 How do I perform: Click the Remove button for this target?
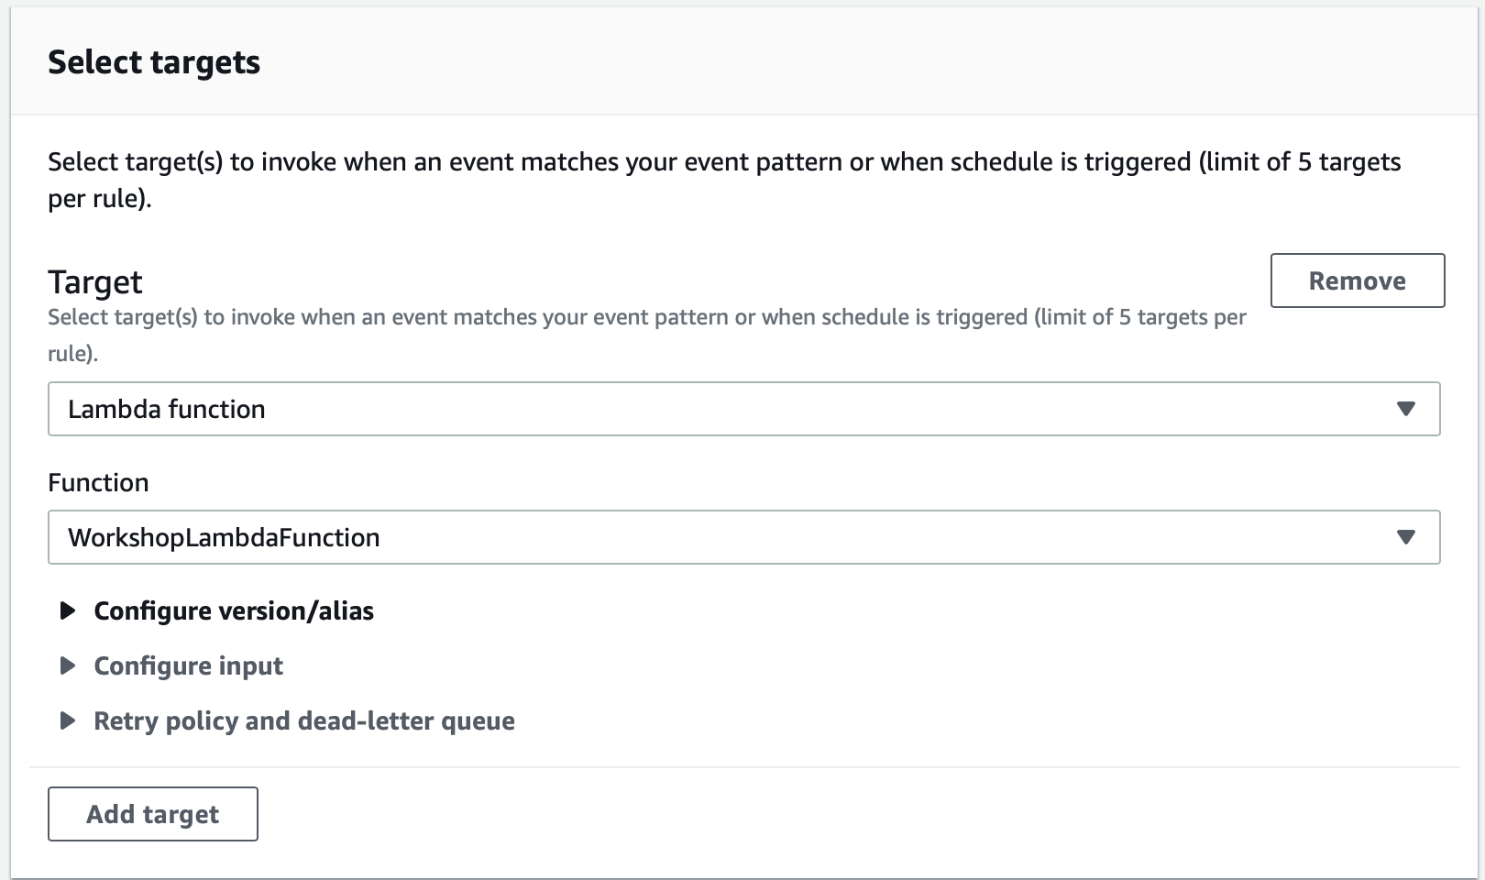1357,280
